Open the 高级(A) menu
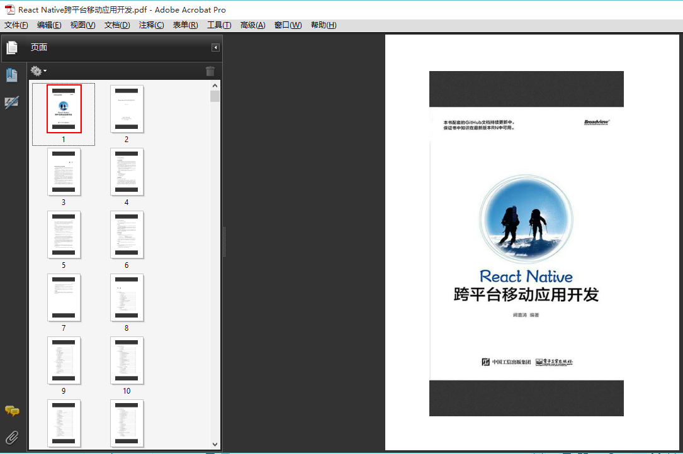 252,25
